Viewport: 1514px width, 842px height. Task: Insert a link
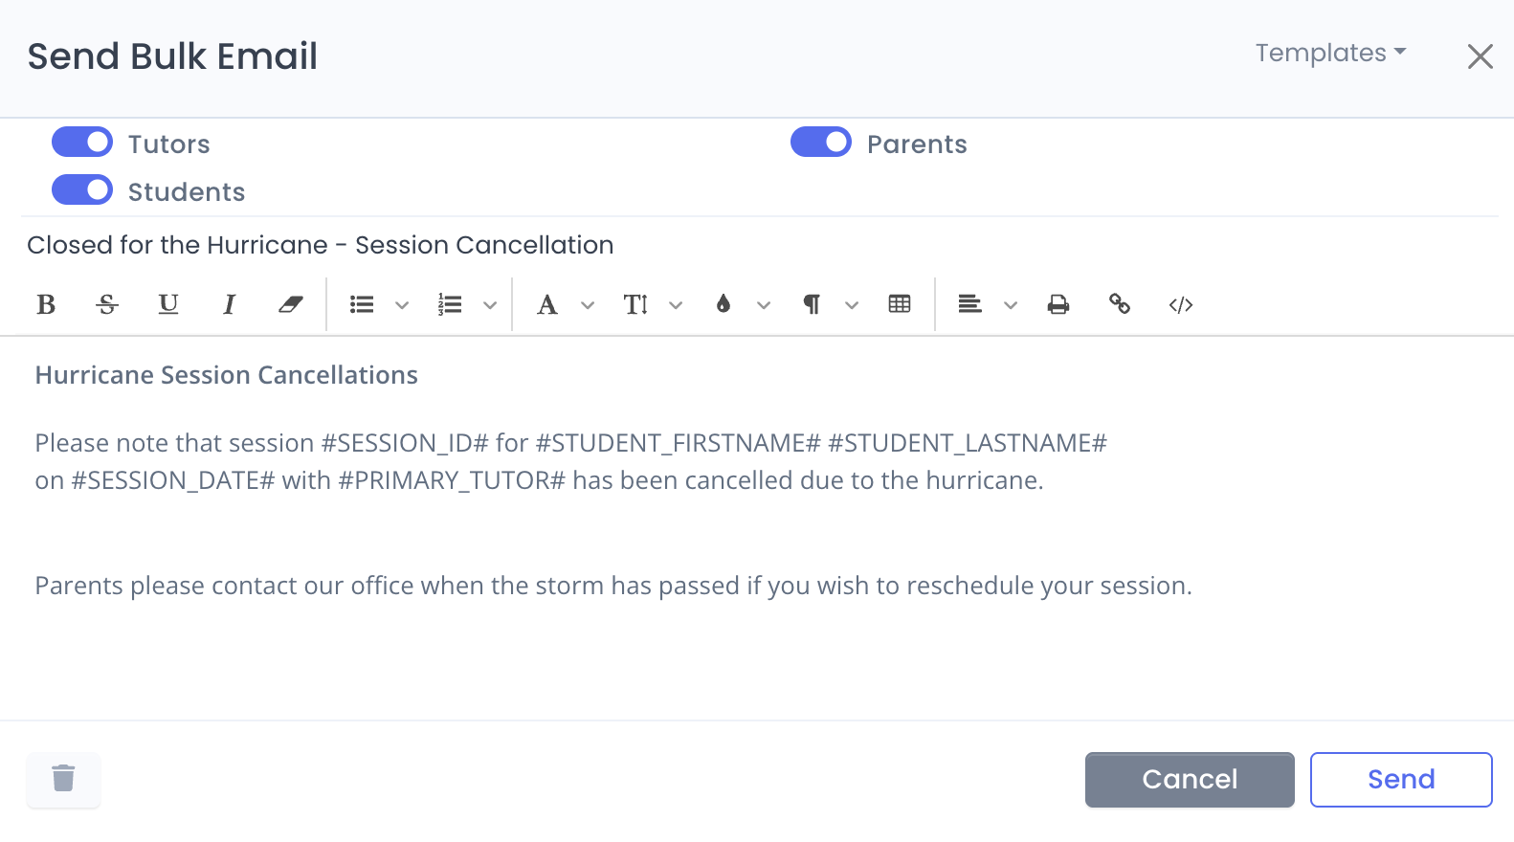pyautogui.click(x=1120, y=304)
